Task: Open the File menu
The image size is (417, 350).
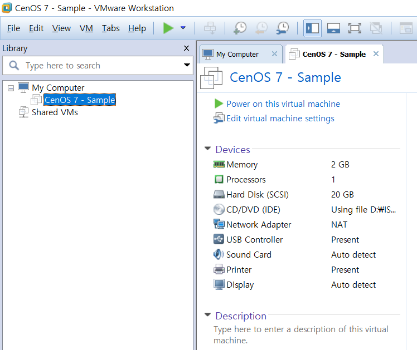Action: (13, 28)
